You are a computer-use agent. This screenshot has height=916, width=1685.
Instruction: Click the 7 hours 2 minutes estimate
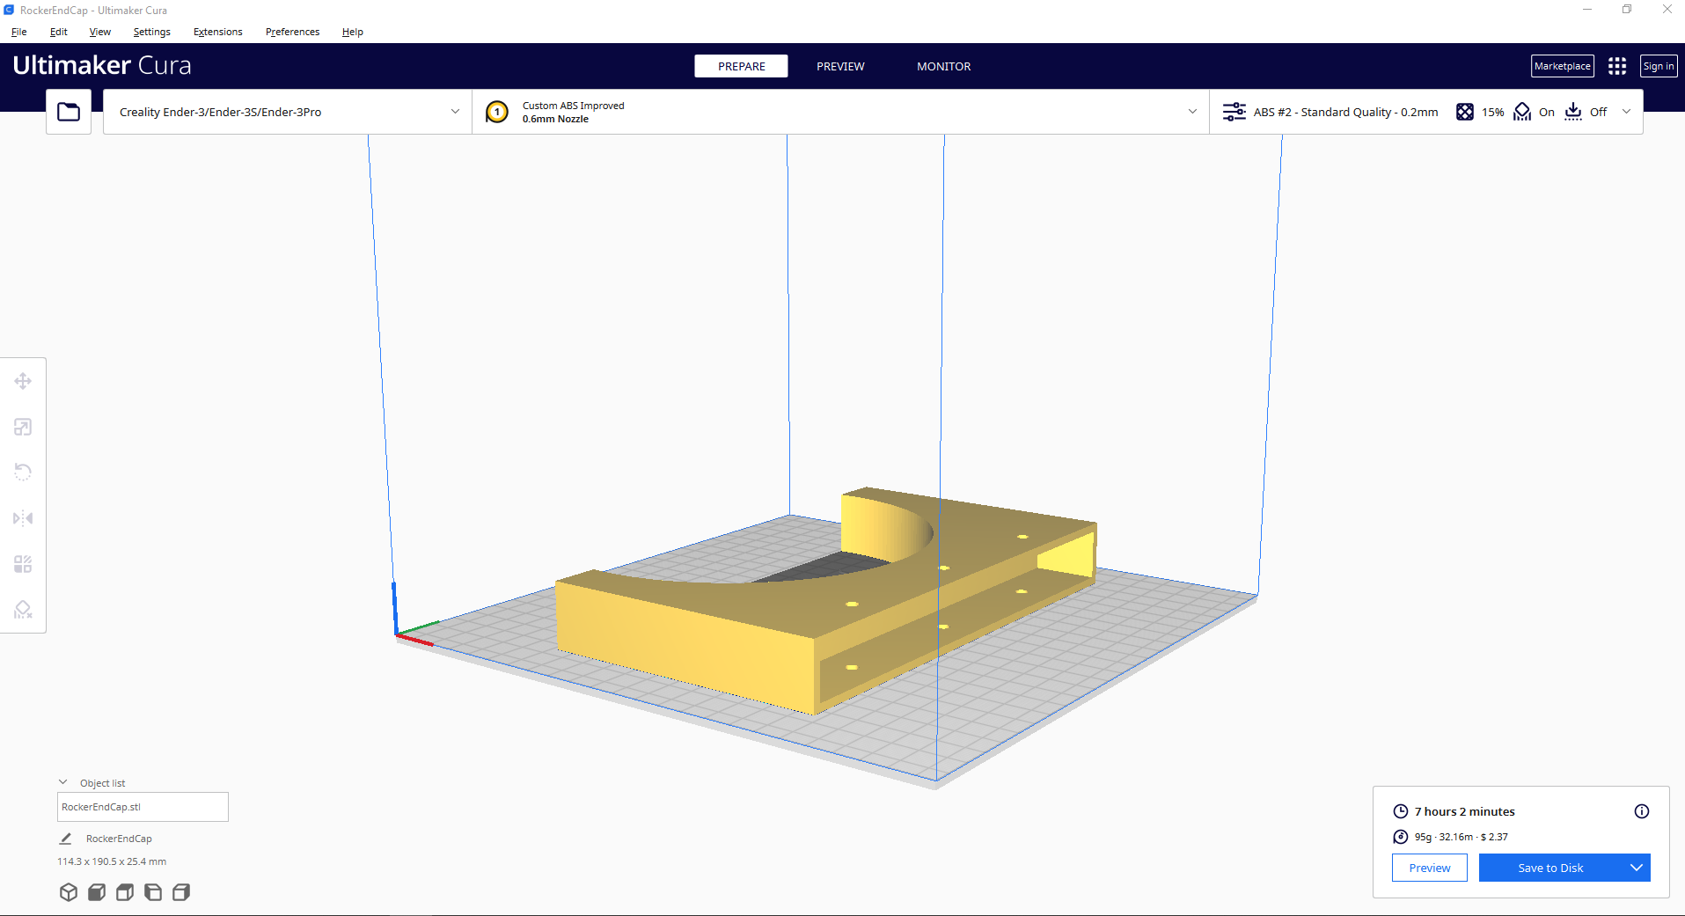[1464, 811]
